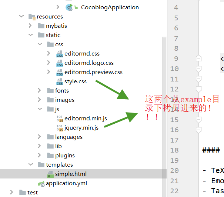
Task: Click the languages folder icon
Action: (x=50, y=137)
